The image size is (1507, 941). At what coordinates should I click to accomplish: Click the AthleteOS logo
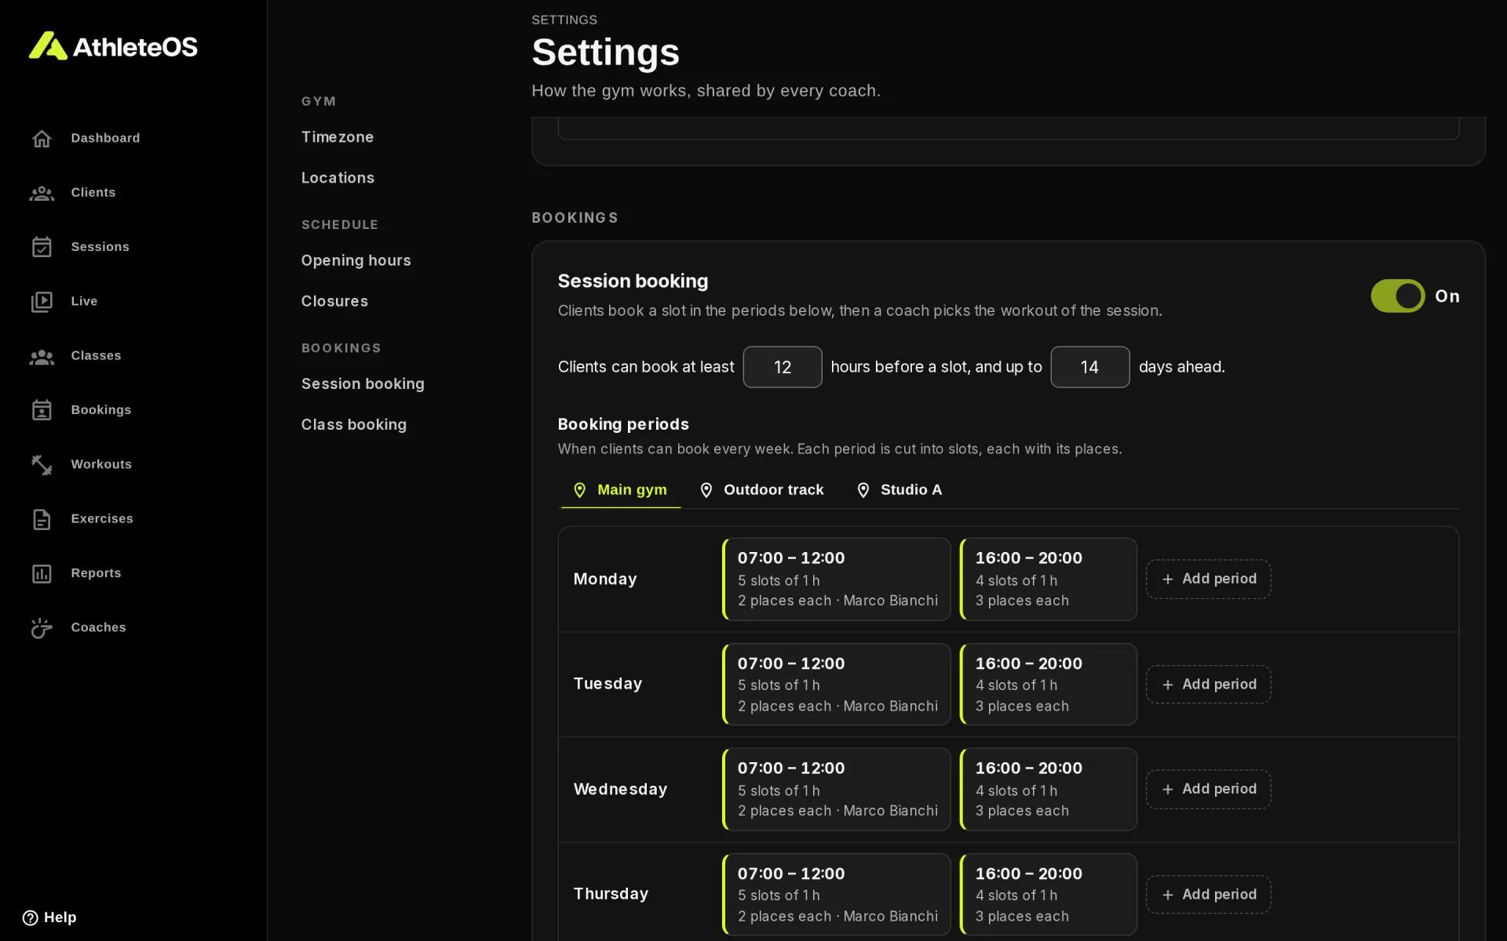click(x=113, y=46)
